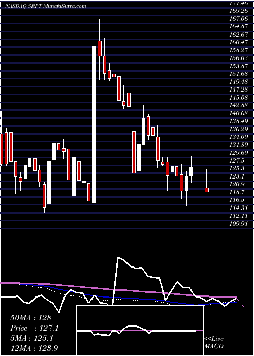
Task: Select the 50MA : 128 readout
Action: (x=30, y=318)
